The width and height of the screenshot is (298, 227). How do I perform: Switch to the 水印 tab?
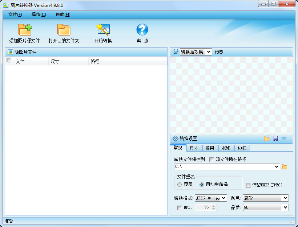tap(226, 148)
